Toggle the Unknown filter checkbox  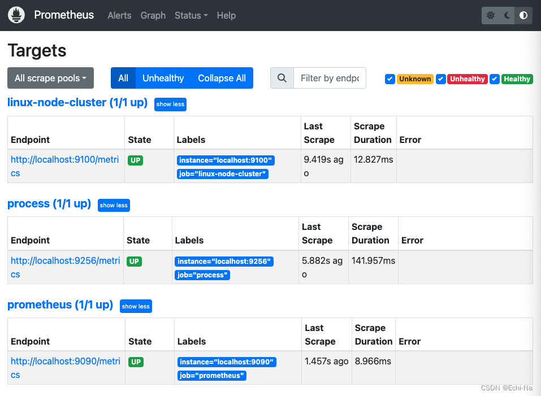tap(390, 79)
